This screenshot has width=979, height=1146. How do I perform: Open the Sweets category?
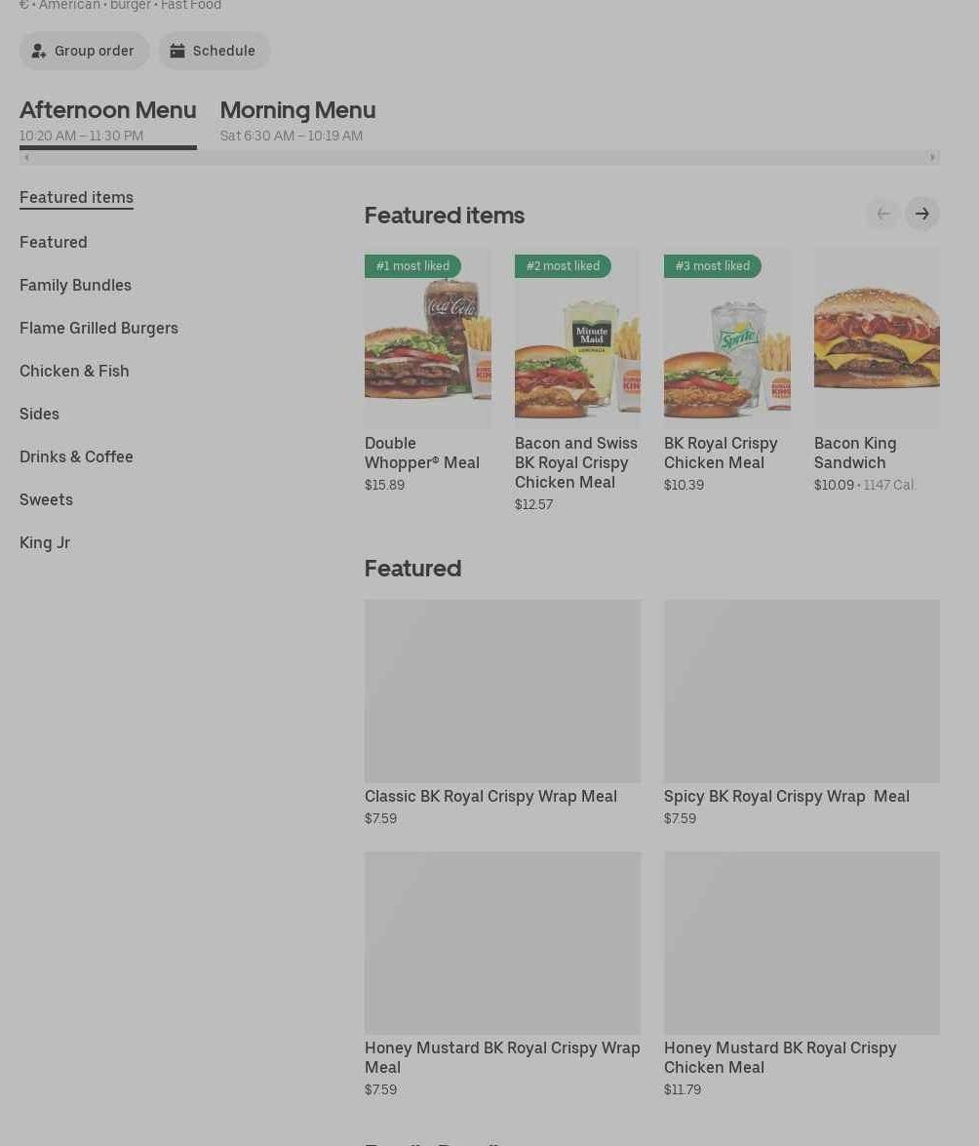[x=46, y=499]
